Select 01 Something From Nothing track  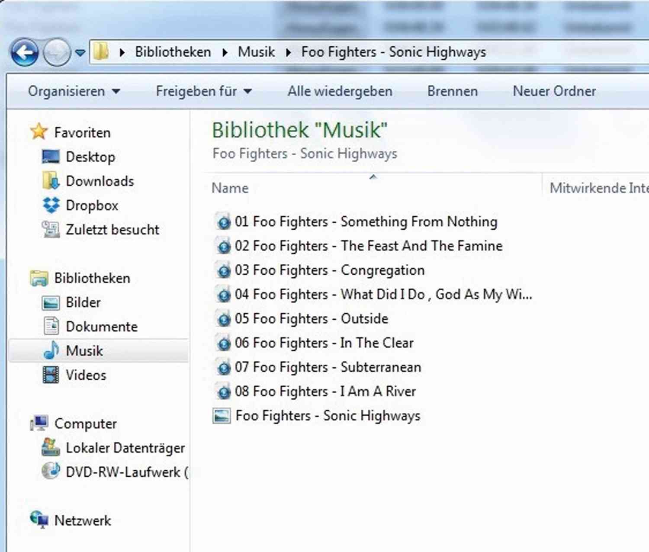366,221
